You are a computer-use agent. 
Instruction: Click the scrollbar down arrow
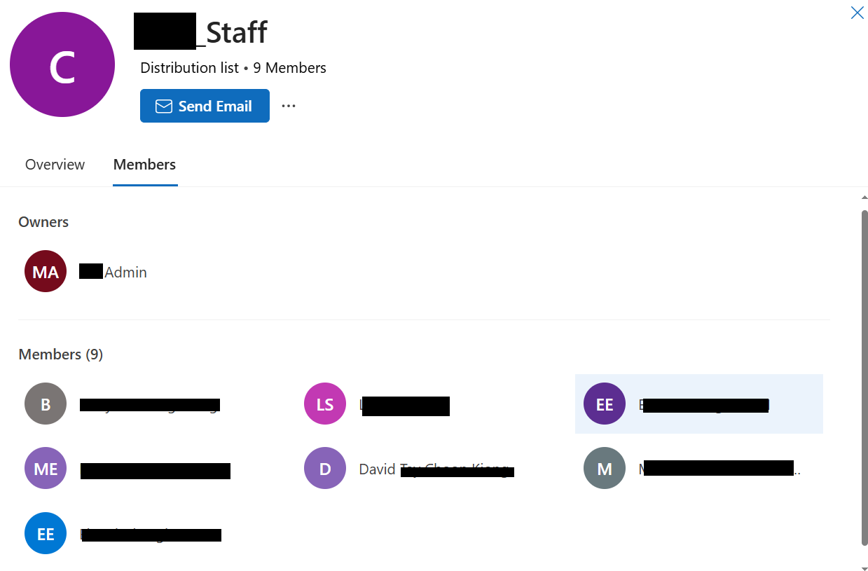[864, 567]
